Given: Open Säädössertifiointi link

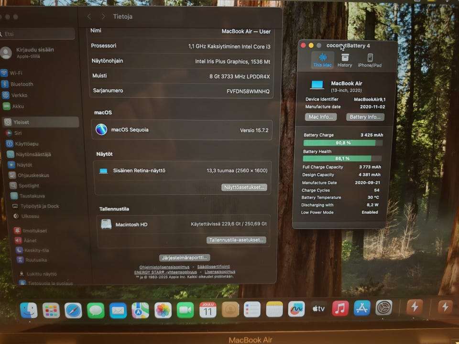Looking at the screenshot, I should click(214, 267).
